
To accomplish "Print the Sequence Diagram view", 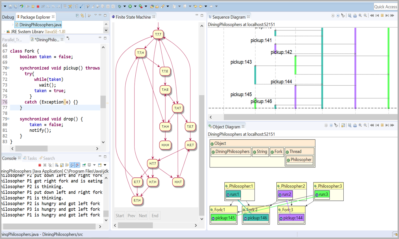I will pyautogui.click(x=355, y=16).
